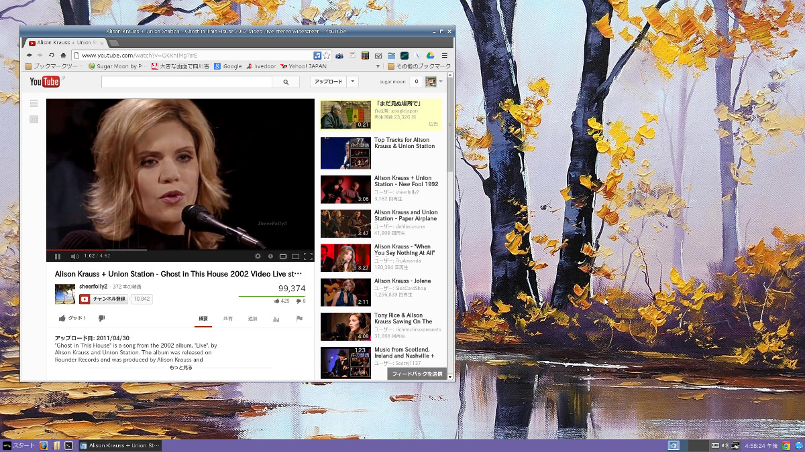Seek on the video progress bar
This screenshot has width=805, height=452.
pyautogui.click(x=180, y=249)
